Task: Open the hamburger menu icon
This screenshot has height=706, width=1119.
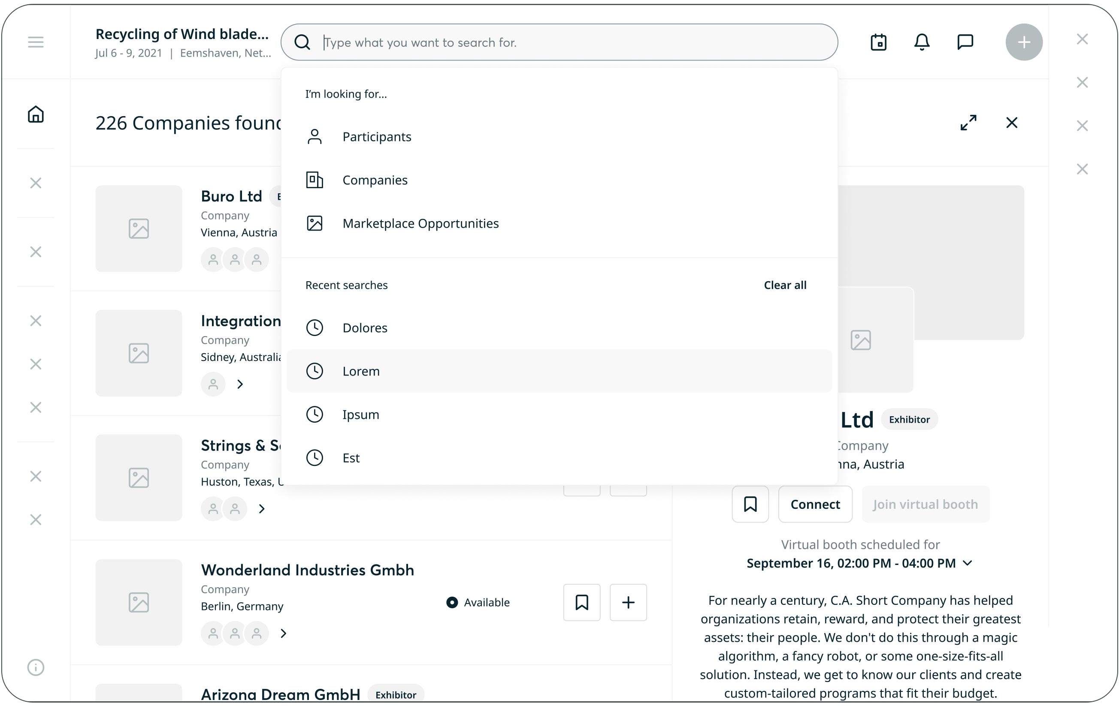Action: tap(35, 42)
